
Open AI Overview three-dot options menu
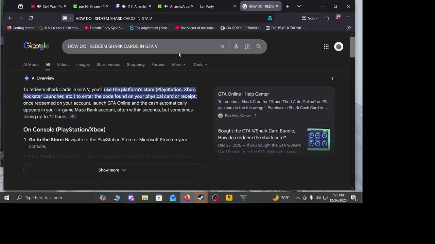point(332,78)
